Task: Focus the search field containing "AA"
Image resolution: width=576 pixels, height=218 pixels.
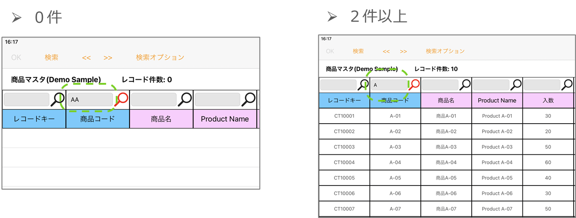Action: tap(90, 99)
